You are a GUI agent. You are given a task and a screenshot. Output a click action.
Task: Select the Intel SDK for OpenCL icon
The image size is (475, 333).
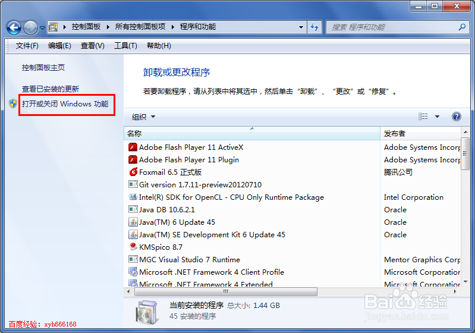click(133, 197)
